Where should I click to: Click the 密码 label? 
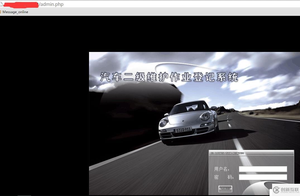point(224,177)
